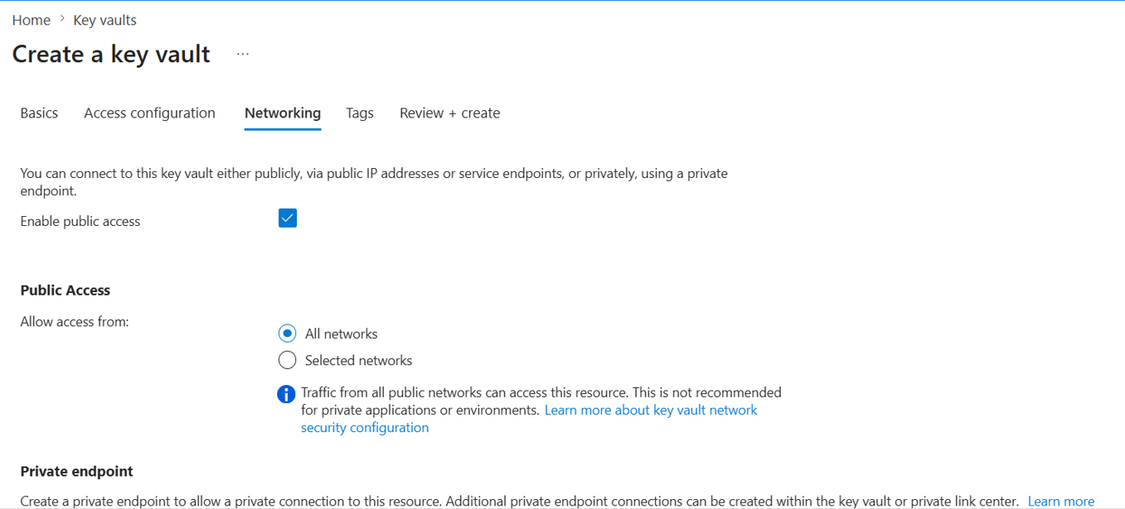Uncheck the Enable public access checkbox
The width and height of the screenshot is (1125, 509).
(x=288, y=218)
